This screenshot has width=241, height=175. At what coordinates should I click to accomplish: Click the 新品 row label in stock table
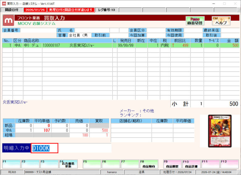pyautogui.click(x=9, y=125)
